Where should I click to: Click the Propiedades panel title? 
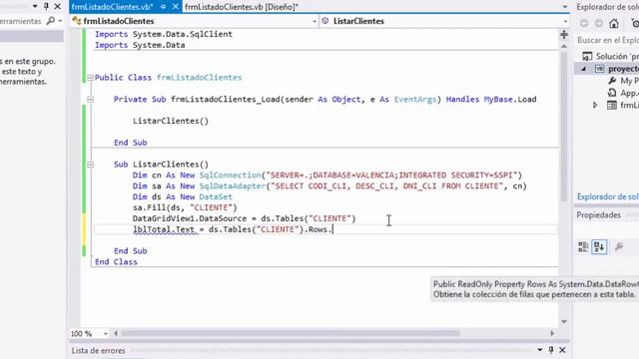(x=598, y=215)
